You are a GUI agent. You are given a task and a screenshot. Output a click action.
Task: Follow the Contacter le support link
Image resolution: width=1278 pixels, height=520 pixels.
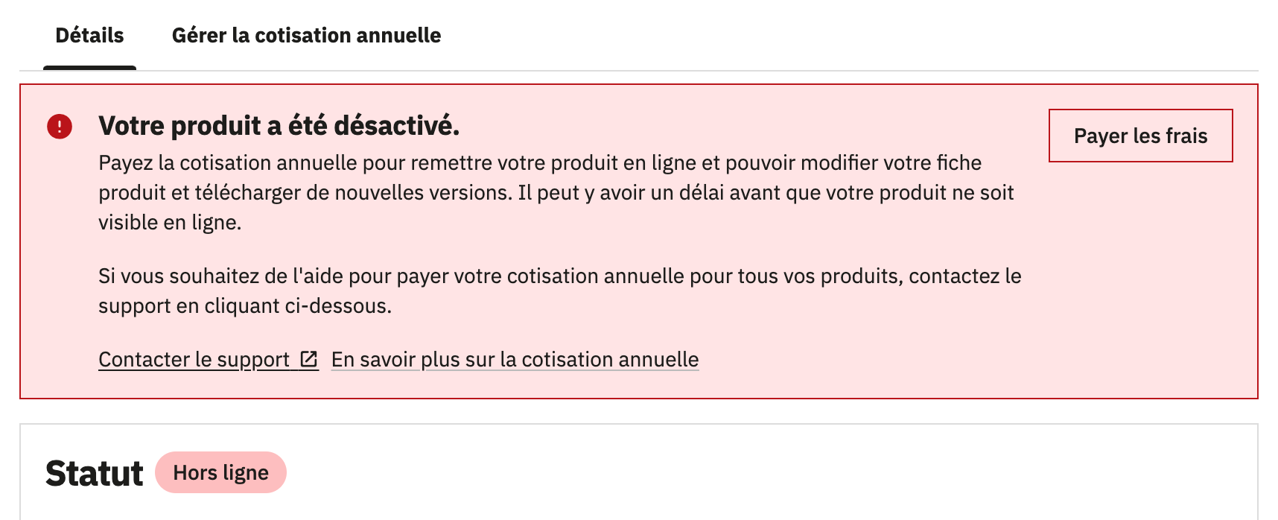194,360
